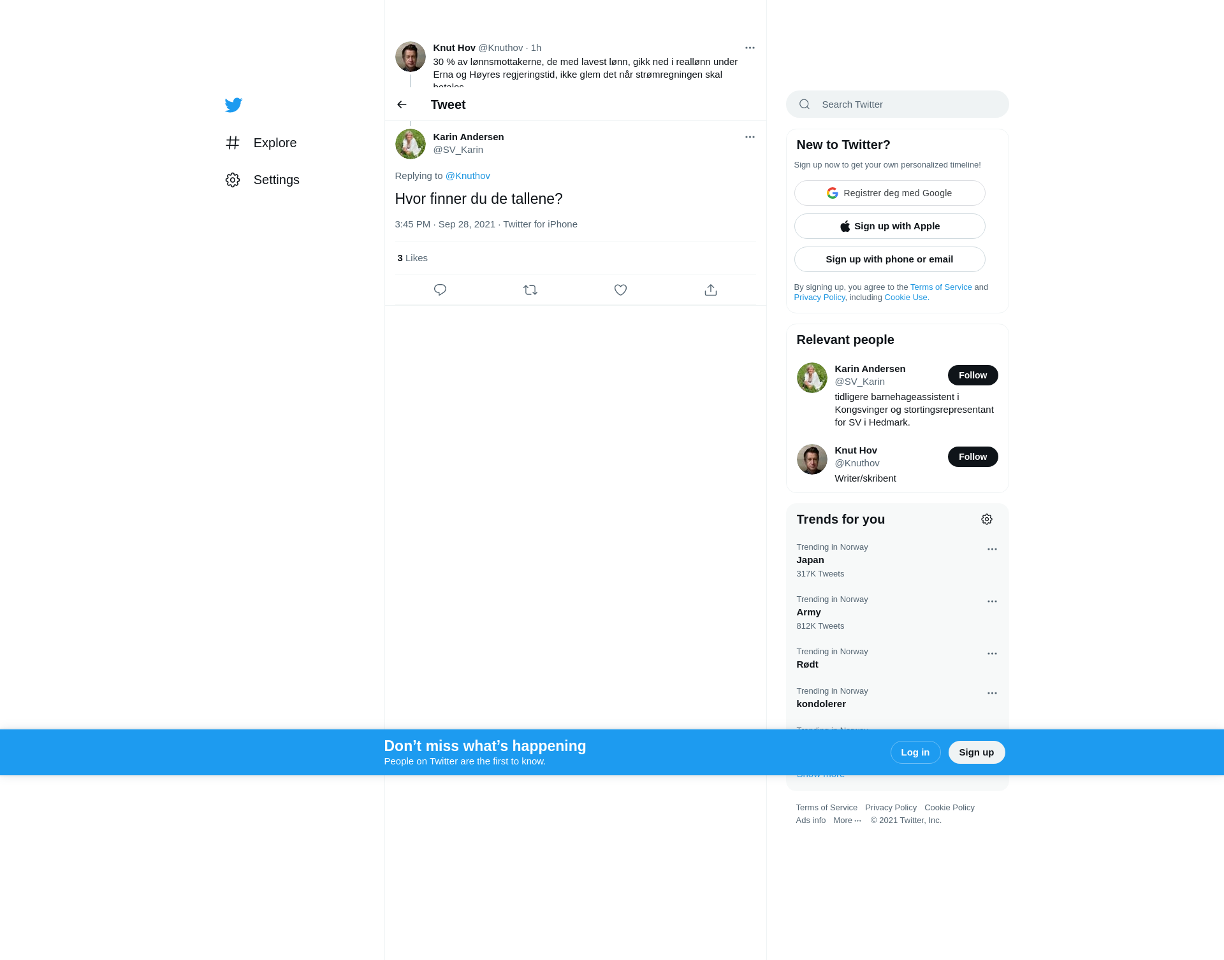This screenshot has height=960, width=1224.
Task: Open the @Knuthov mention link
Action: coord(468,176)
